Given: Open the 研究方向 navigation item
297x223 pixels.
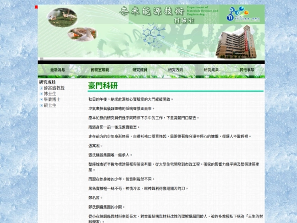Looking at the screenshot, I should click(175, 70).
